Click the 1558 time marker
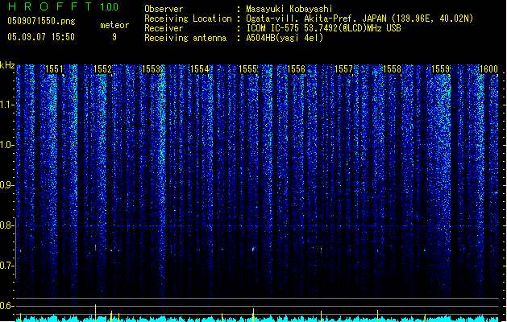 393,69
